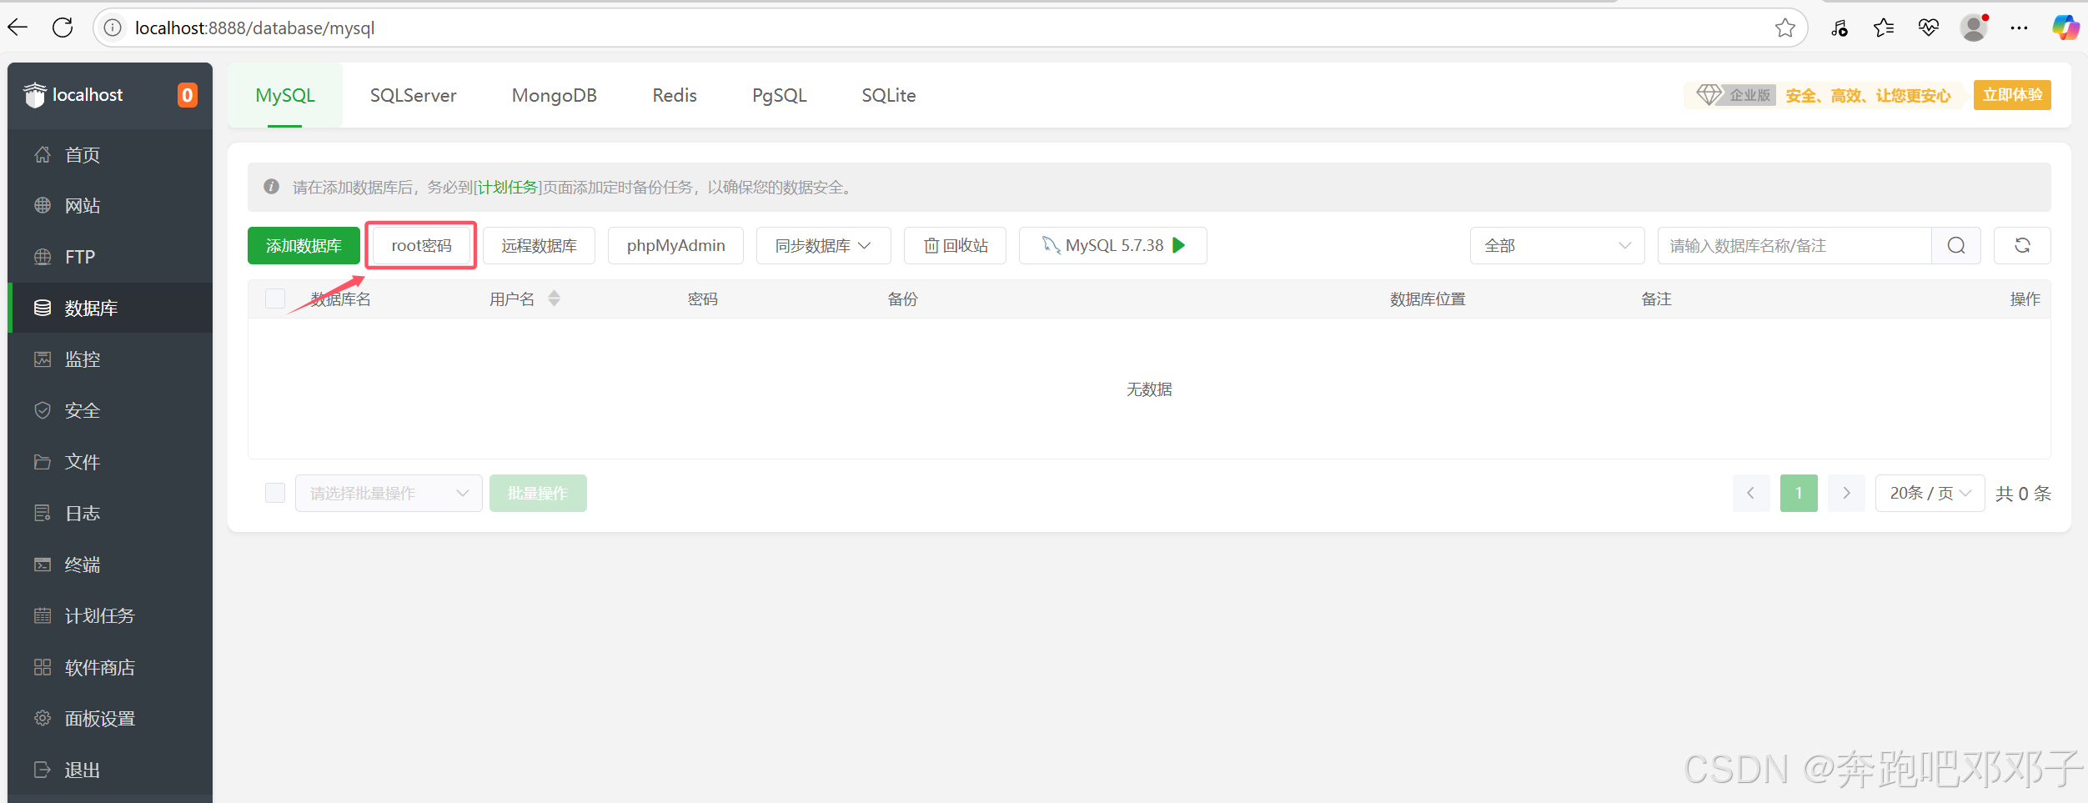Tick the checkbox beside the batch operation dropdown

pyautogui.click(x=275, y=493)
